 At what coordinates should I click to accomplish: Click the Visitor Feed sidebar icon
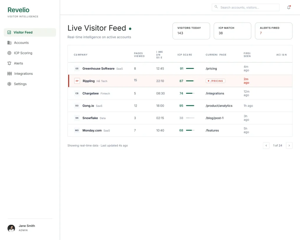point(9,32)
